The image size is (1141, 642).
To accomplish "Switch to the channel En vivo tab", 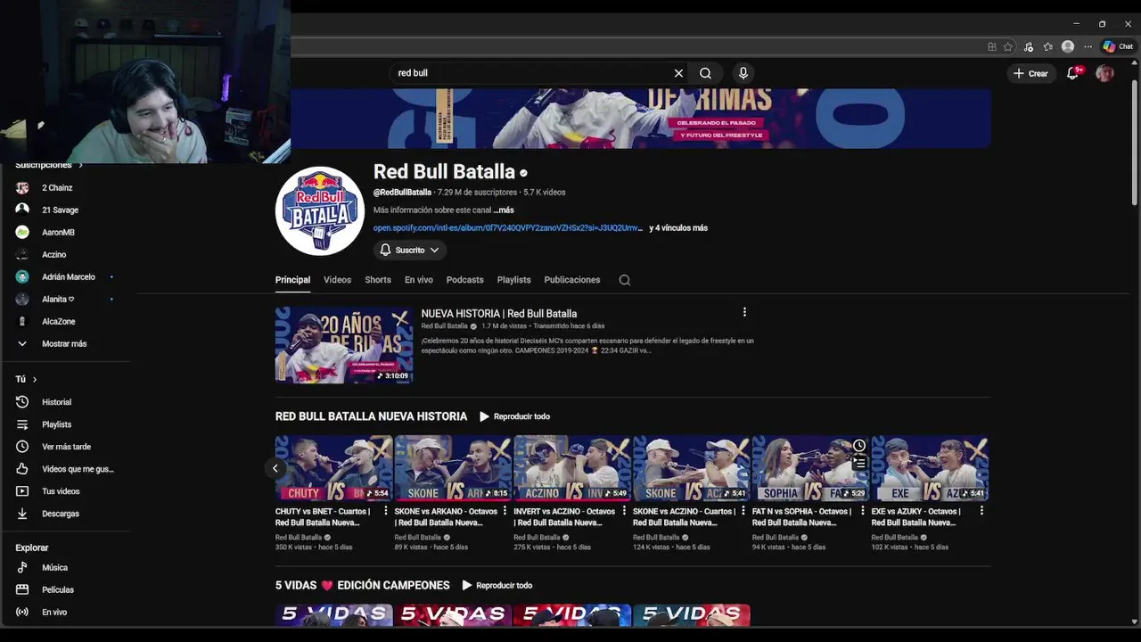I will point(419,280).
